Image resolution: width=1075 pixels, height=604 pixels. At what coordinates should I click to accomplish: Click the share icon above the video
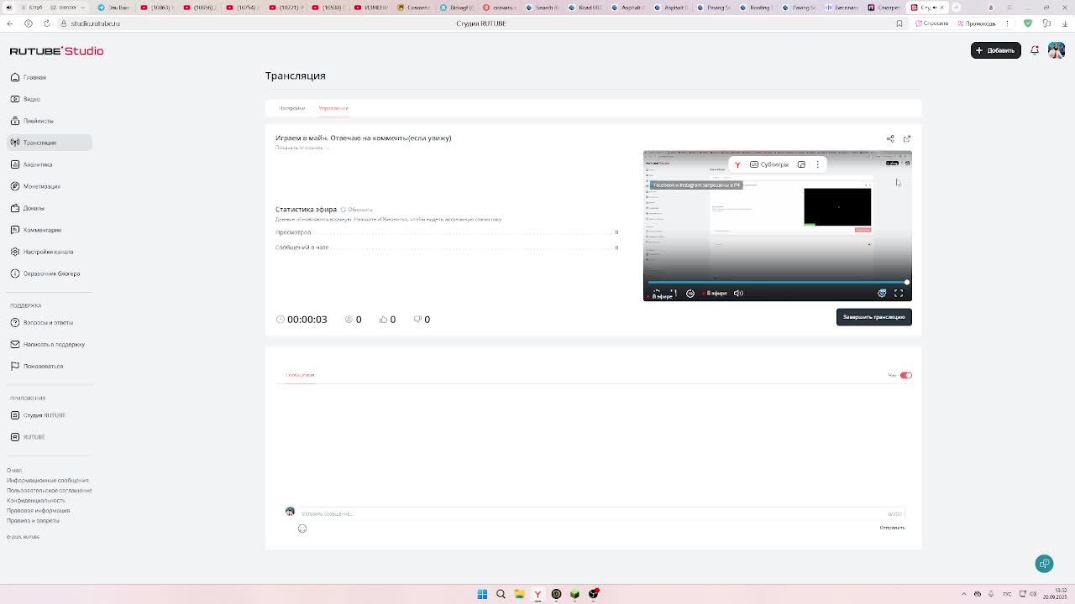890,138
